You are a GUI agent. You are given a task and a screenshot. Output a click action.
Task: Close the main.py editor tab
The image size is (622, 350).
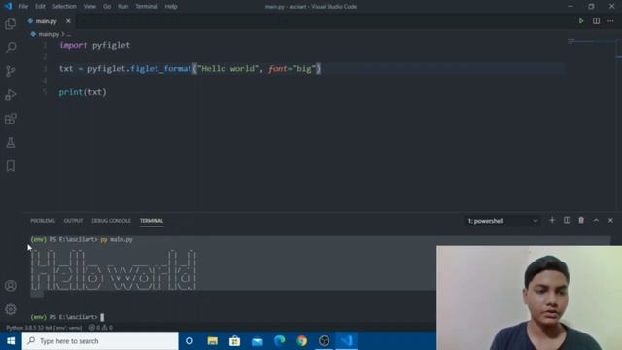(68, 21)
